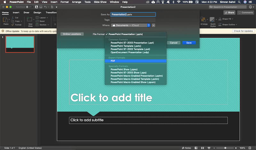
Task: Open the Copy dropdown arrow
Action: click(21, 21)
